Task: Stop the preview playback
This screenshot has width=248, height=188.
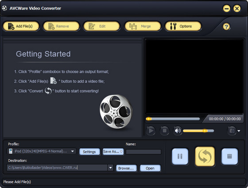Action: 164,131
